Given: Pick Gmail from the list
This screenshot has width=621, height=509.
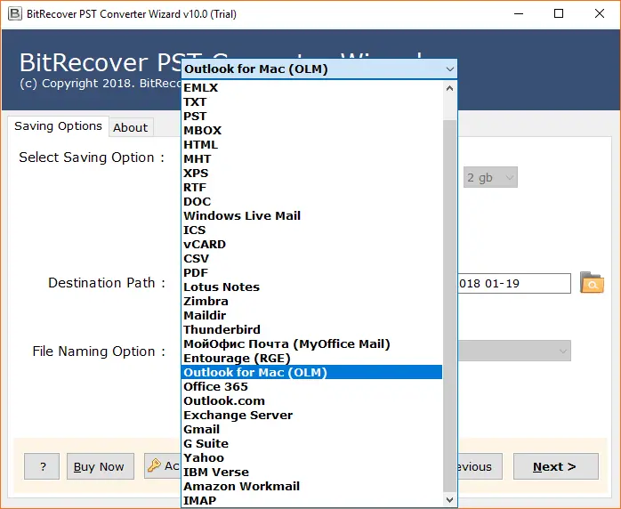Looking at the screenshot, I should tap(311, 430).
